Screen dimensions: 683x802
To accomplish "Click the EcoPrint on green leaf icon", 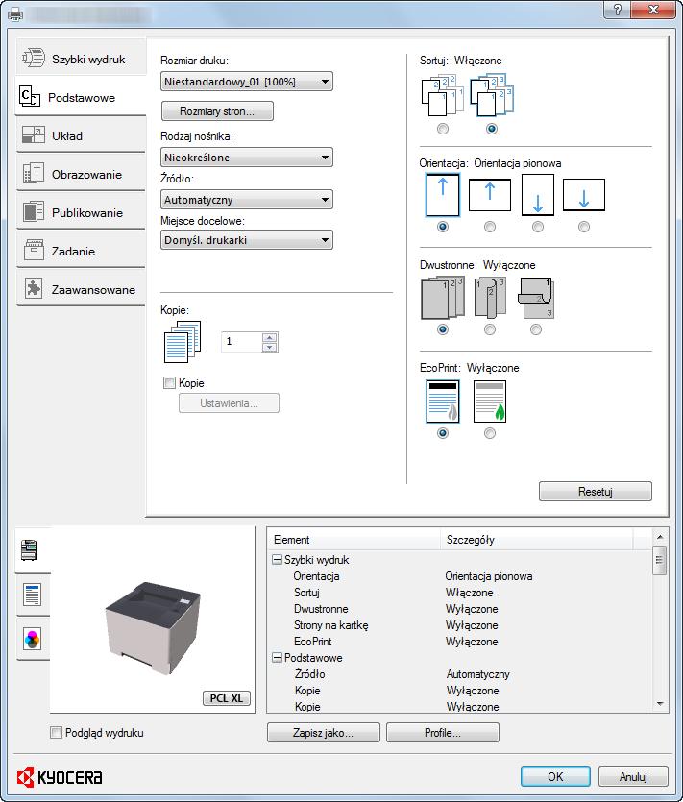I will click(x=490, y=401).
